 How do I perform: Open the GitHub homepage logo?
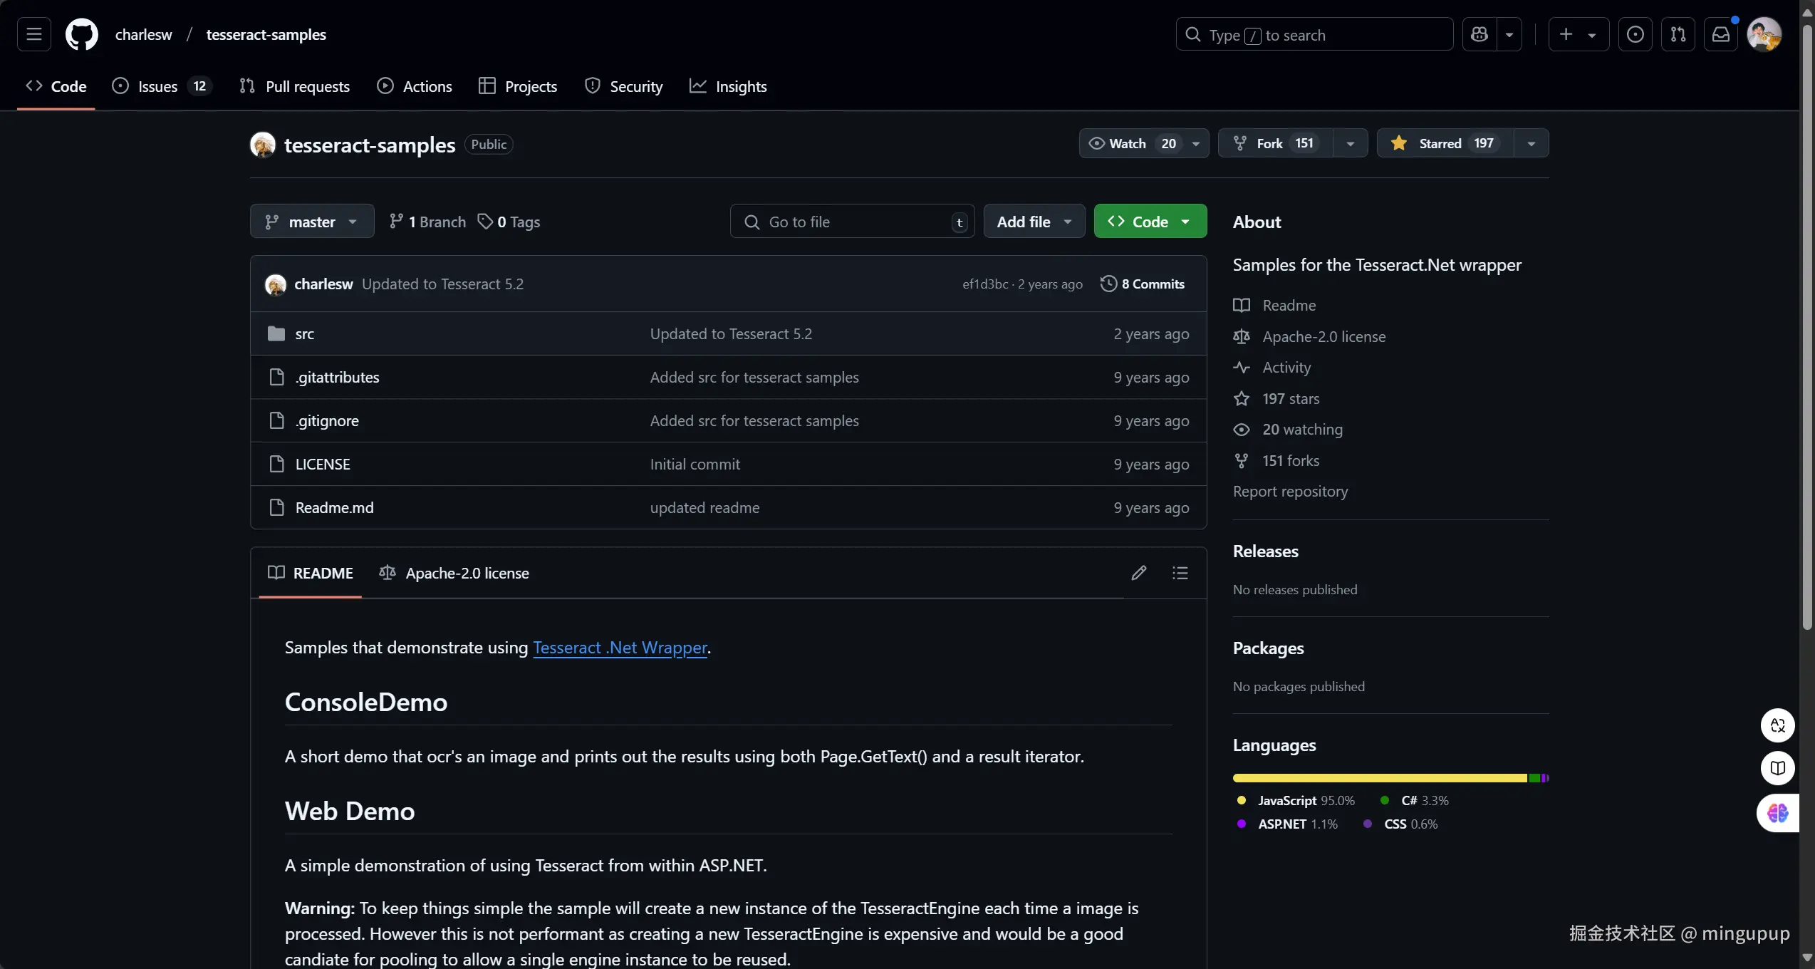click(x=81, y=34)
